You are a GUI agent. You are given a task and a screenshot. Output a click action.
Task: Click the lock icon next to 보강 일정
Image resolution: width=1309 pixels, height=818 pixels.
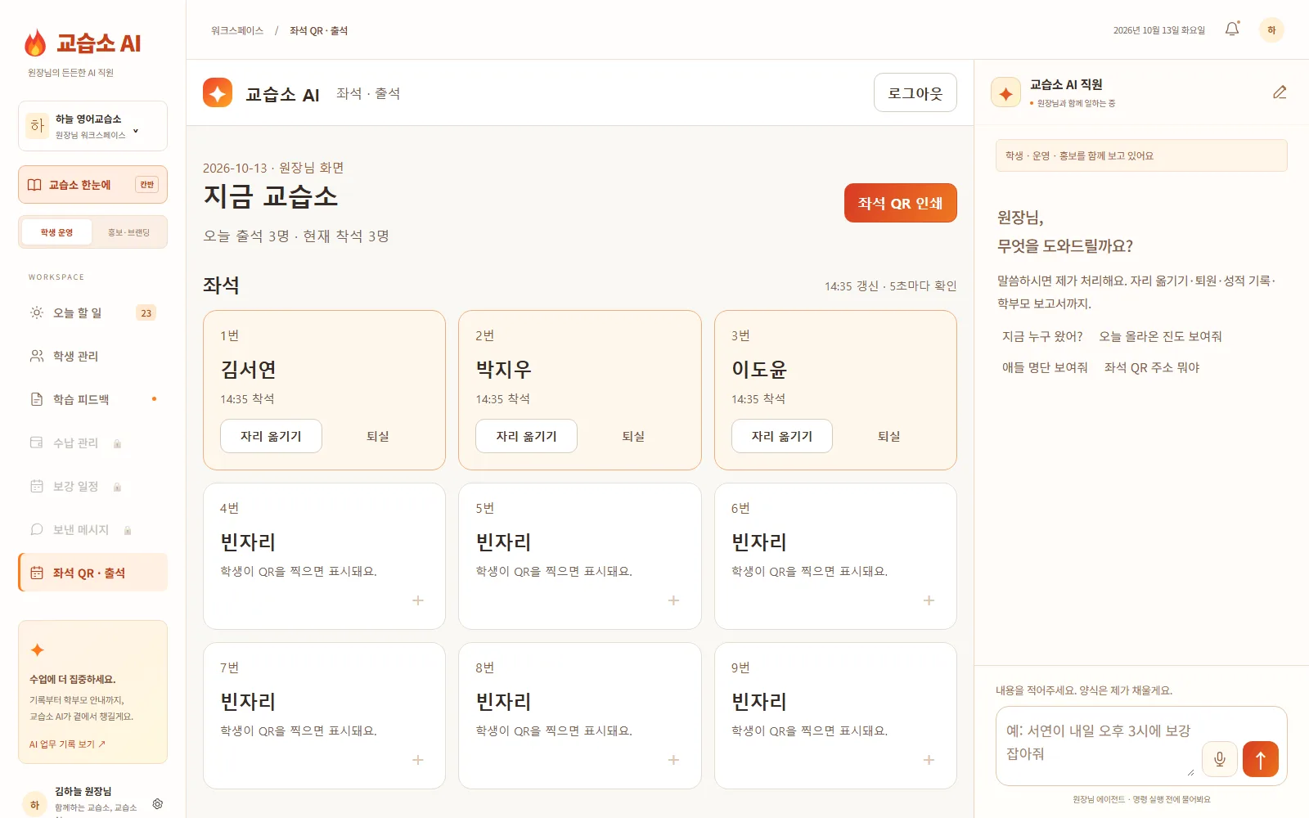(x=117, y=487)
